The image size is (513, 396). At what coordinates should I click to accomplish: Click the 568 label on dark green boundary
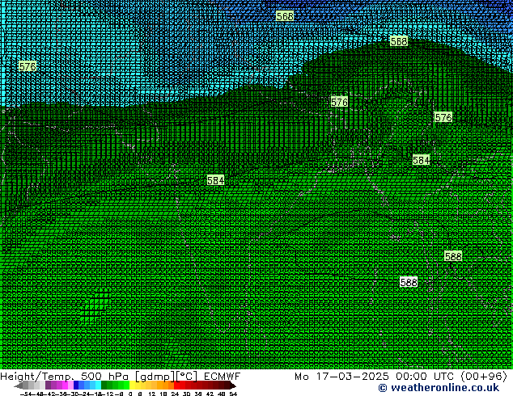(x=399, y=41)
